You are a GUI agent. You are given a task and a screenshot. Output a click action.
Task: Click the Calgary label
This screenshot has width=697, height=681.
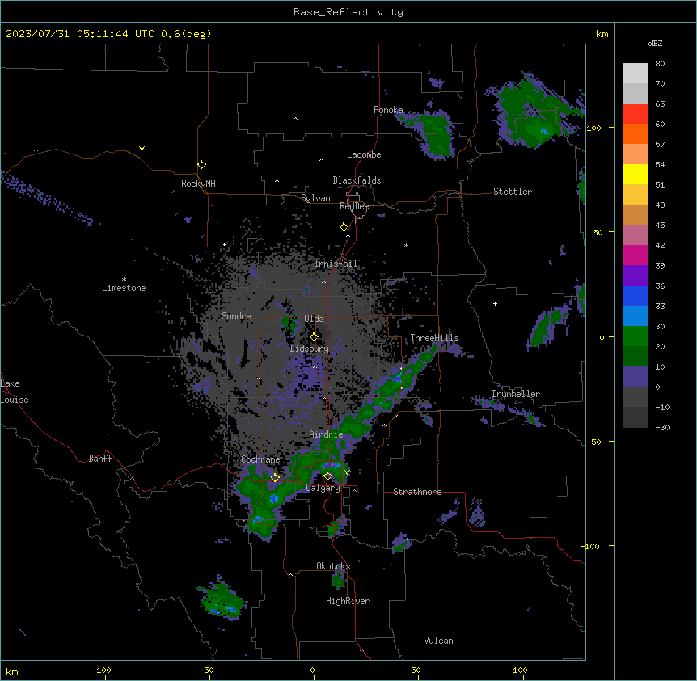[x=323, y=488]
